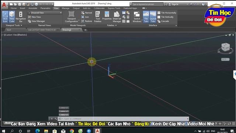Click the Windows search icon on taskbar
The image size is (236, 133).
(12, 131)
